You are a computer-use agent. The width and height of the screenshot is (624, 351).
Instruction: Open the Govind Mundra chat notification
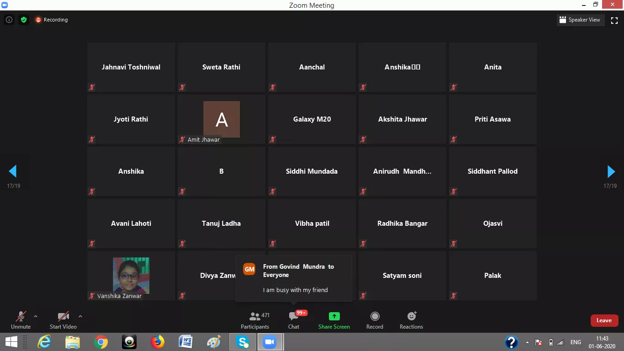(x=294, y=278)
